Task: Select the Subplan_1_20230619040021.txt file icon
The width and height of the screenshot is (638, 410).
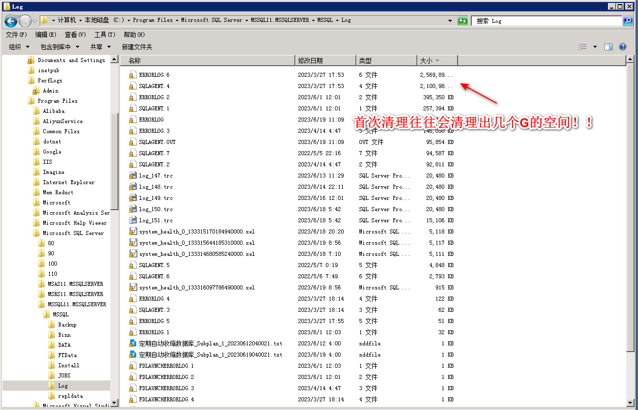Action: pos(133,355)
